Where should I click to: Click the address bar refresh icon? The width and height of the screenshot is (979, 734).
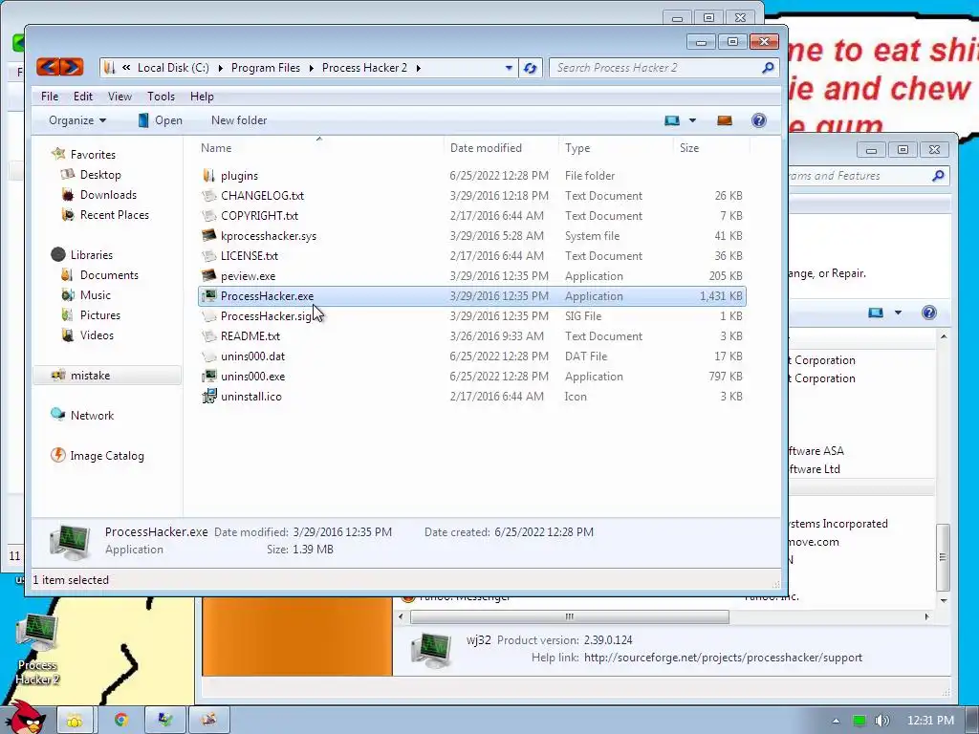pyautogui.click(x=530, y=68)
